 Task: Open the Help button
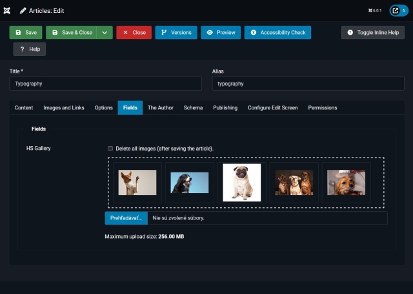[30, 50]
